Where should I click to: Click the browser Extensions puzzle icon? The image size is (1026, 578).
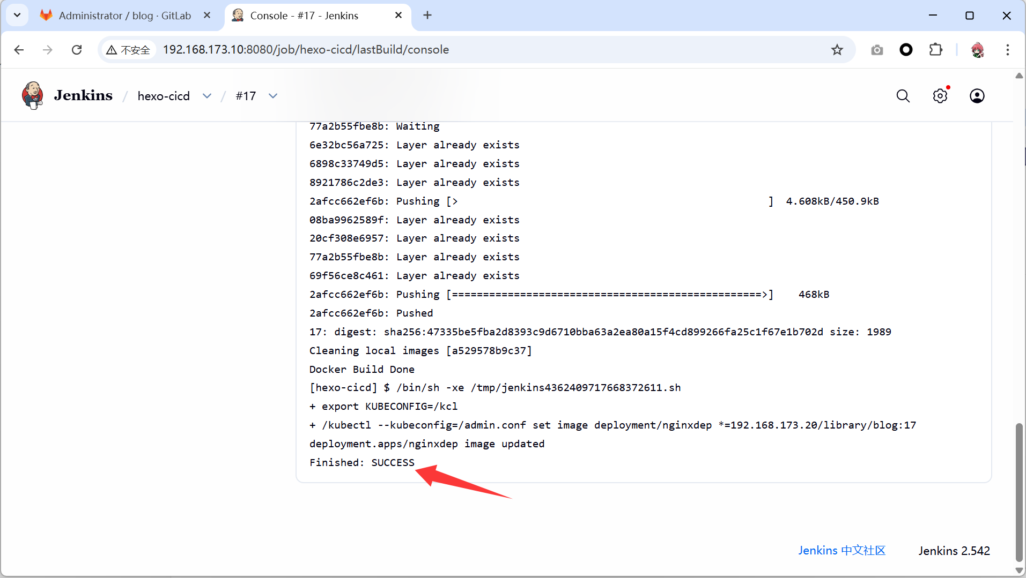[x=935, y=50]
